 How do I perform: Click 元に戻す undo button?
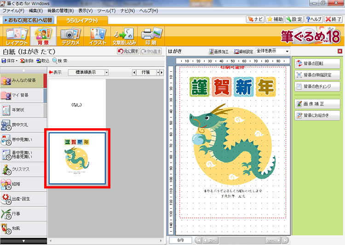(128, 51)
